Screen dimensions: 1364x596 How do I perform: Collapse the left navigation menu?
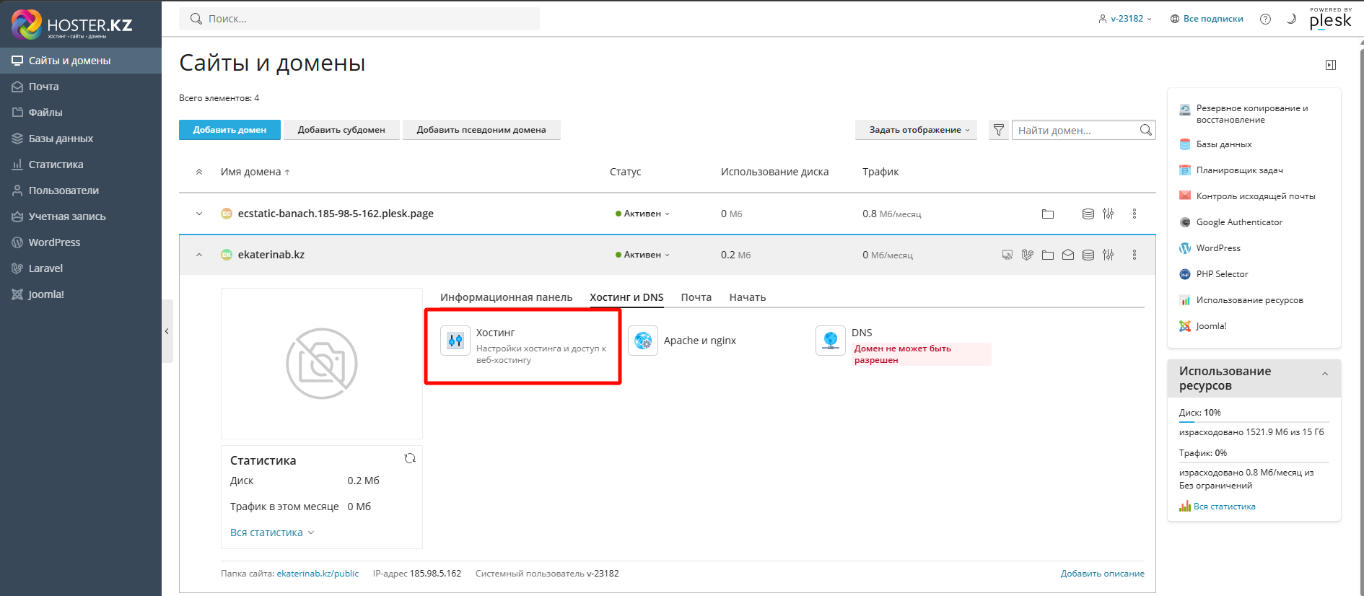click(167, 331)
